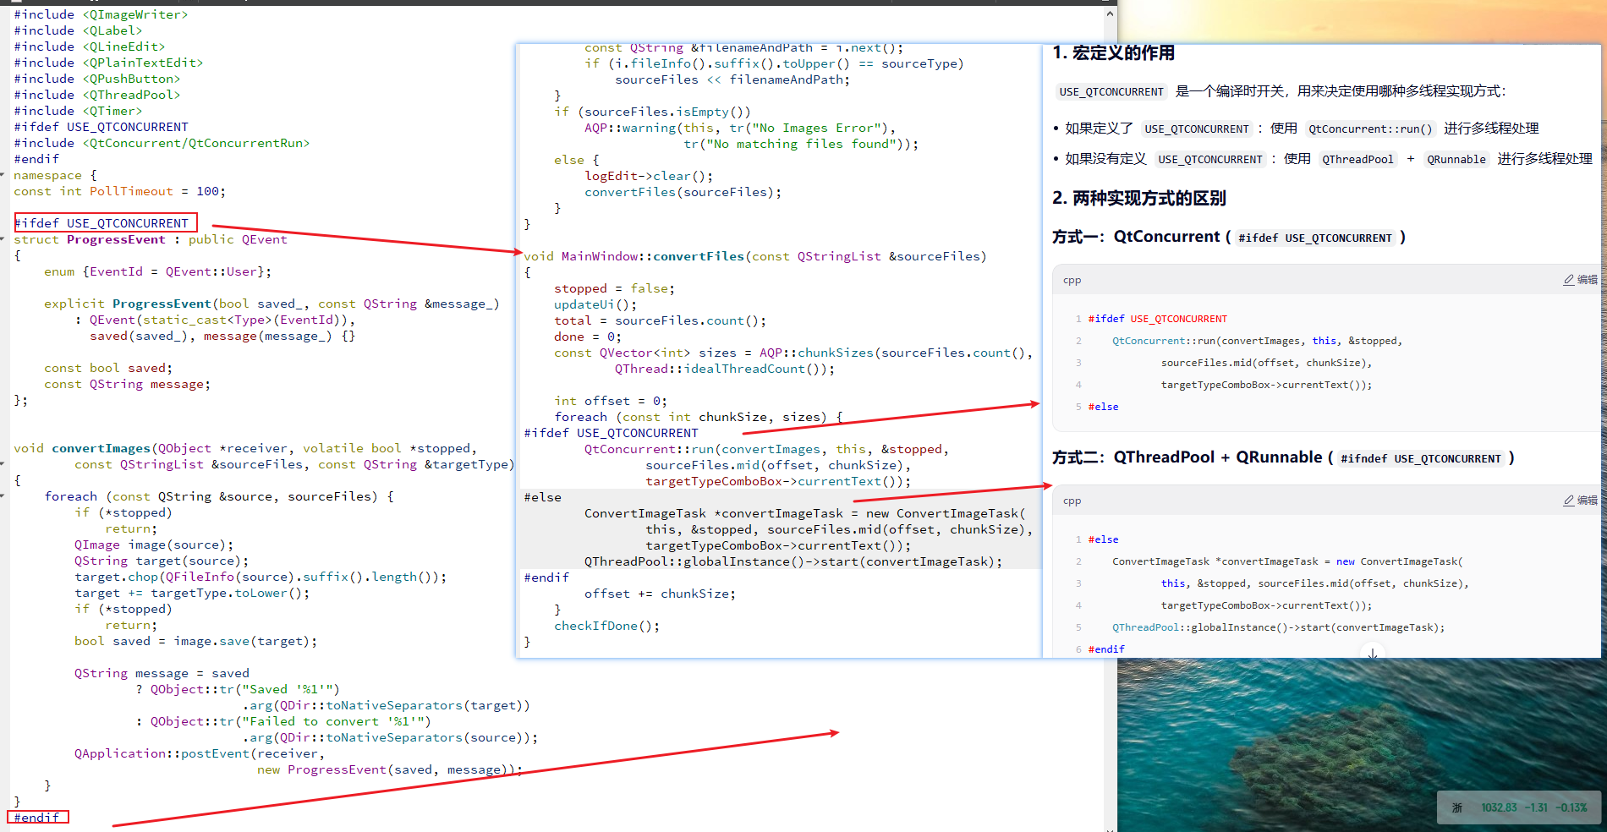Image resolution: width=1607 pixels, height=832 pixels.
Task: Click the stopped = false; line
Action: click(614, 288)
